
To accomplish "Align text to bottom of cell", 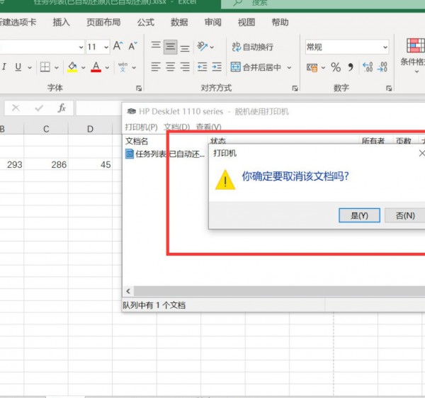I will (185, 48).
